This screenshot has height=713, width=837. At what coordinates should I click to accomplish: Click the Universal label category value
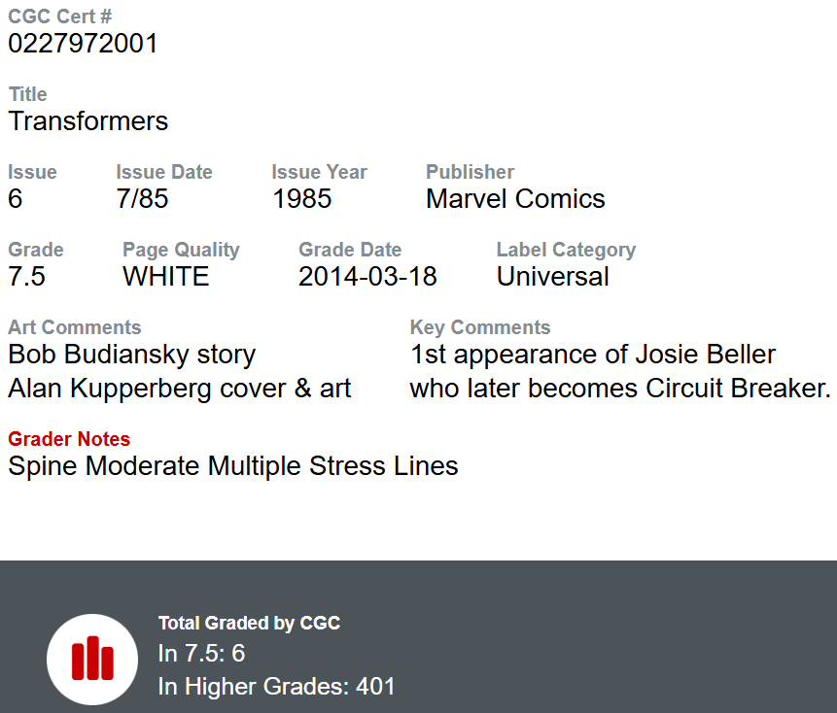(x=553, y=277)
